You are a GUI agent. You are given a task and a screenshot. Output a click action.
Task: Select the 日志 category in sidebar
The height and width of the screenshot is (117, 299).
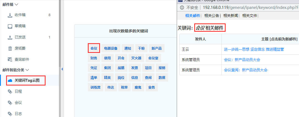point(18,113)
